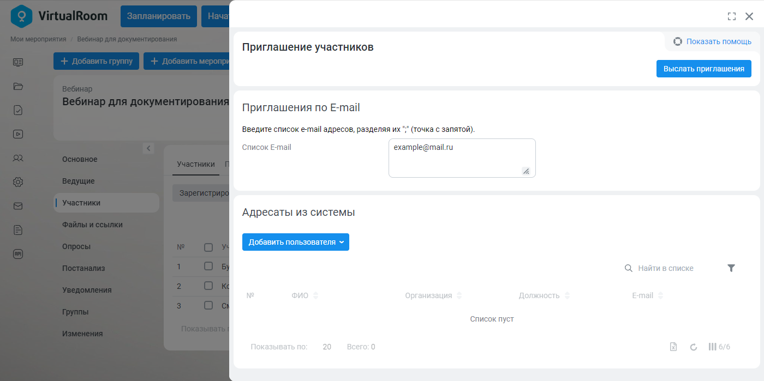The height and width of the screenshot is (381, 764).
Task: Open the 'Основное' section
Action: (80, 159)
